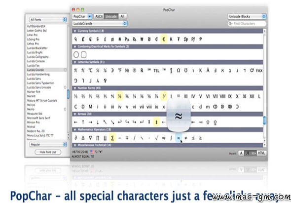Select the trademark ™ symbol
Viewport: 291px width, 203px height.
click(164, 70)
